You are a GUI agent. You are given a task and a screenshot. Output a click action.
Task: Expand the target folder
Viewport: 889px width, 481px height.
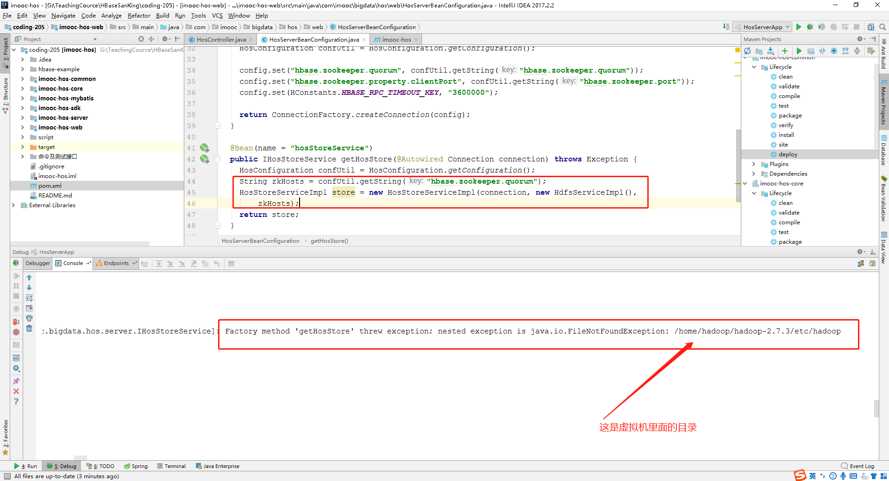[22, 147]
